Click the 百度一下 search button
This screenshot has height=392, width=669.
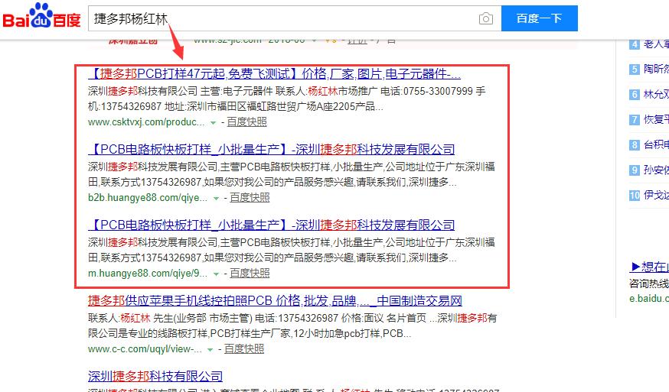pos(540,18)
